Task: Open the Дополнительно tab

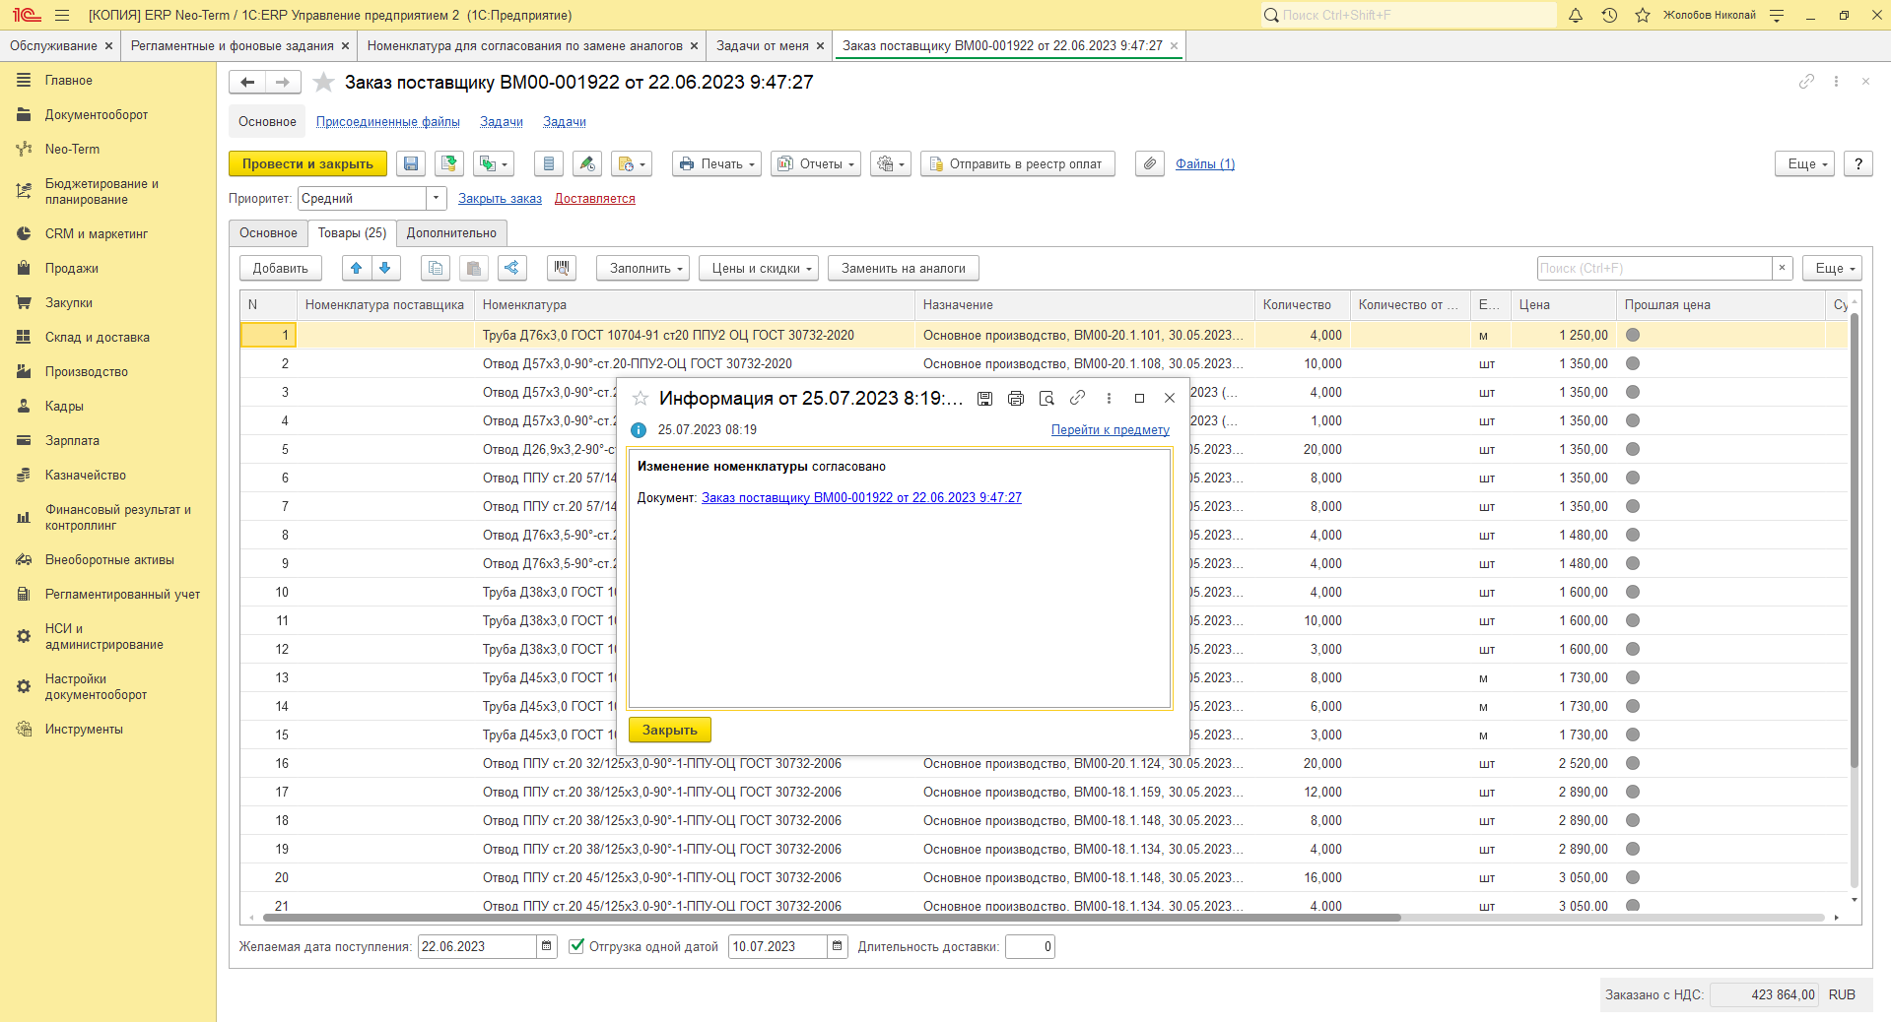Action: tap(451, 233)
